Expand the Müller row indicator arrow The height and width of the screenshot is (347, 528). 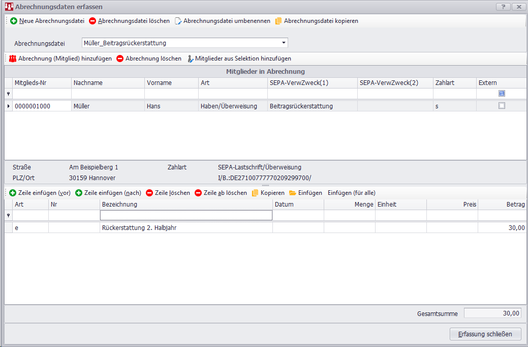pyautogui.click(x=8, y=106)
